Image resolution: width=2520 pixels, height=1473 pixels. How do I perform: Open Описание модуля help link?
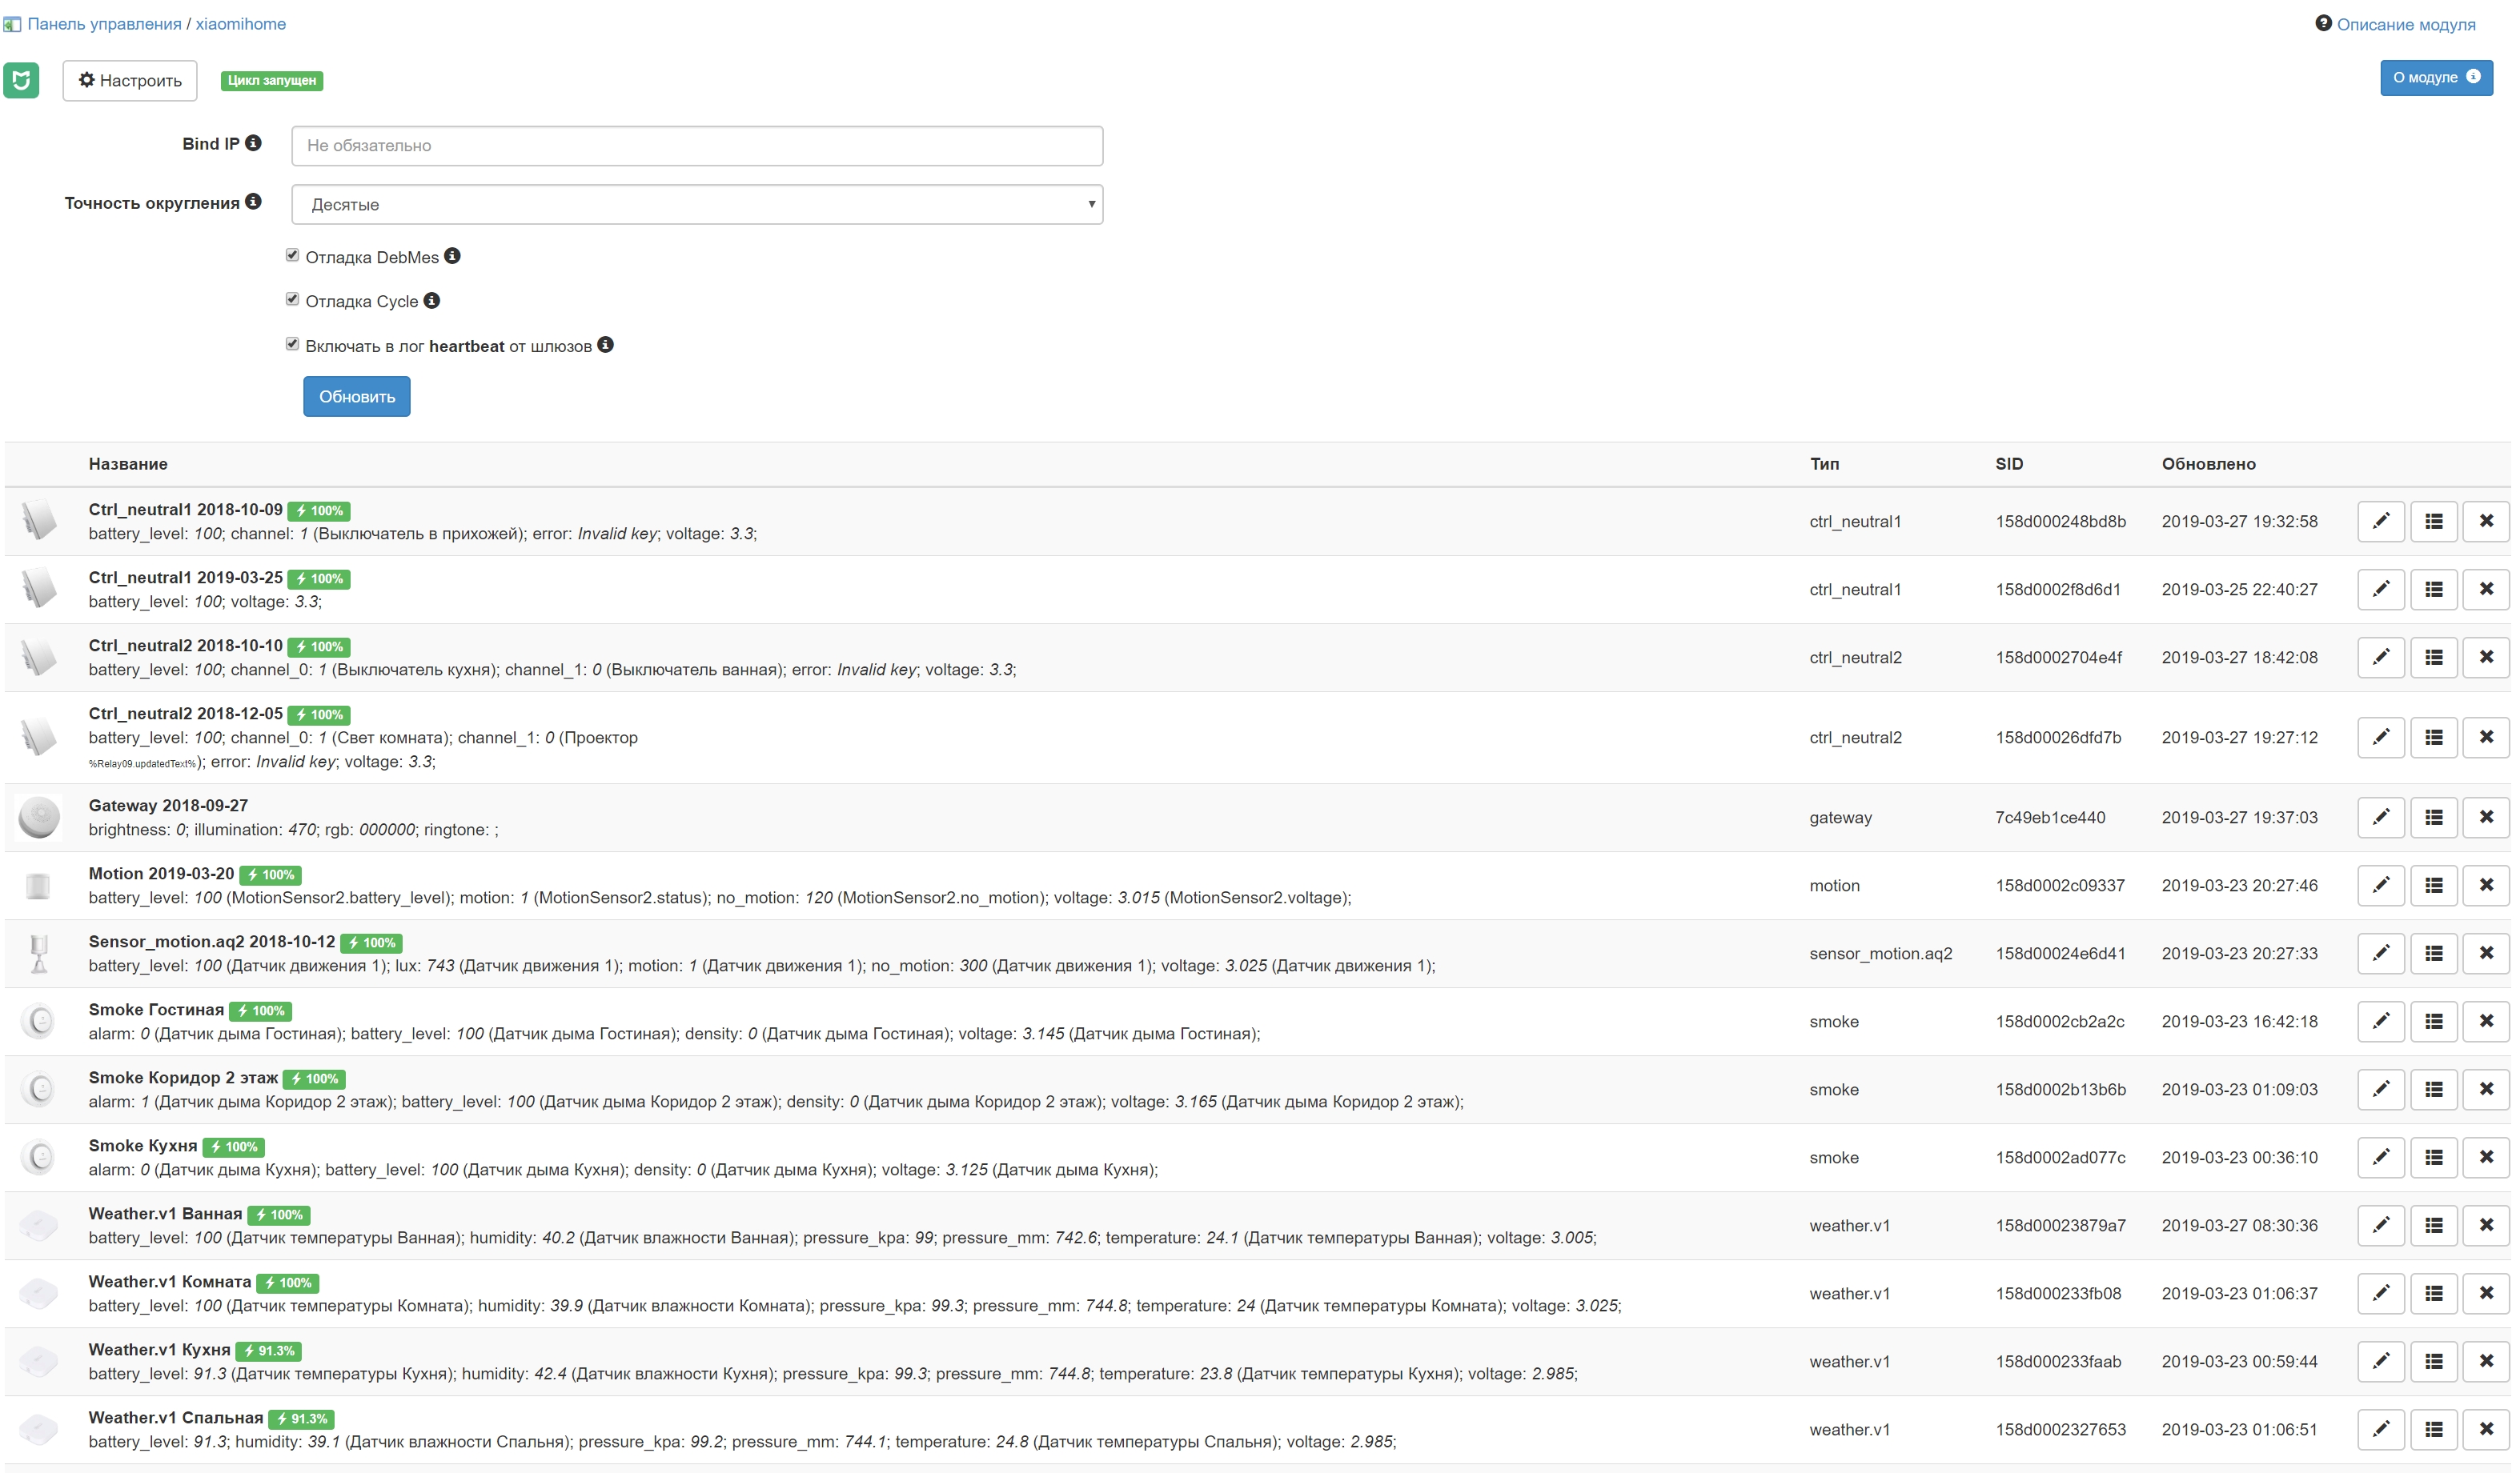coord(2405,25)
